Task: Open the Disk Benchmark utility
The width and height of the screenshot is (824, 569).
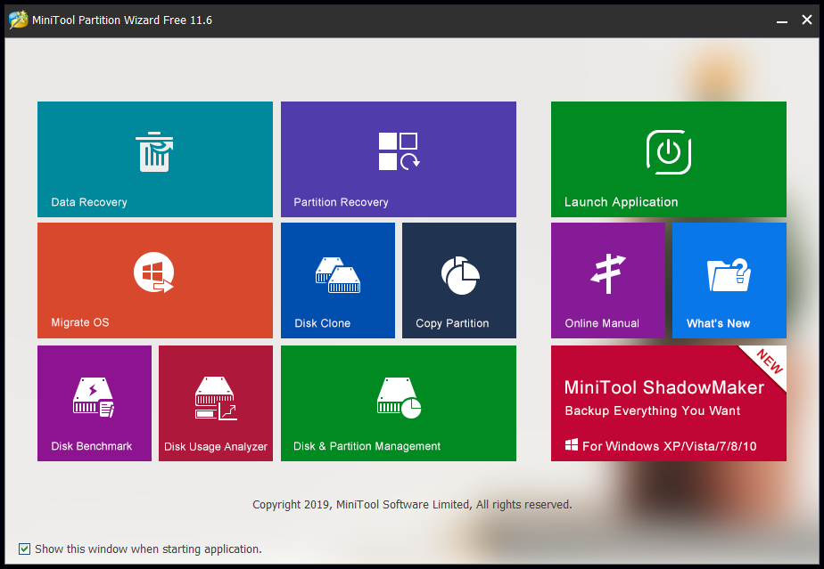Action: 94,402
